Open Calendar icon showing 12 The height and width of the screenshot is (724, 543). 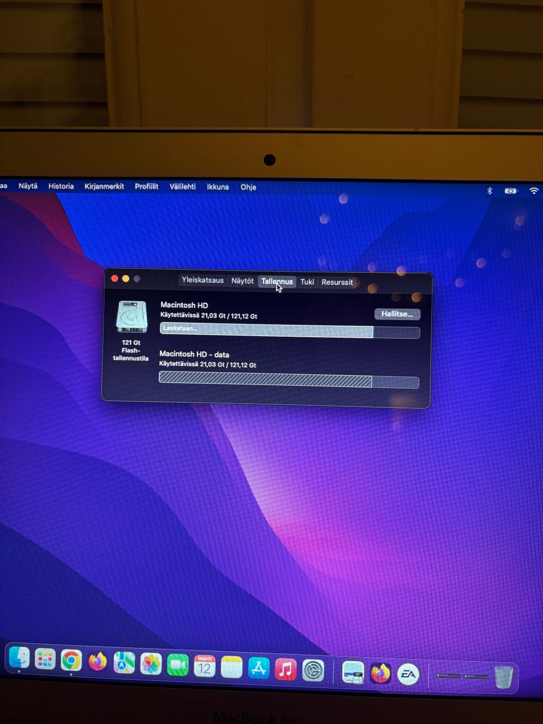204,666
